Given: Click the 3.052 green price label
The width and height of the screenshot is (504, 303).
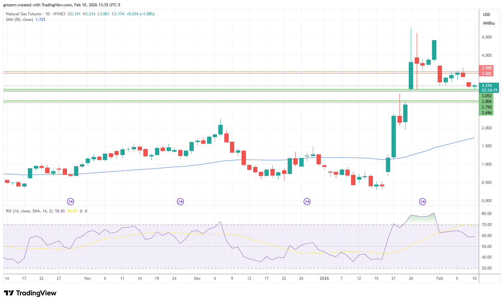Looking at the screenshot, I should (487, 96).
